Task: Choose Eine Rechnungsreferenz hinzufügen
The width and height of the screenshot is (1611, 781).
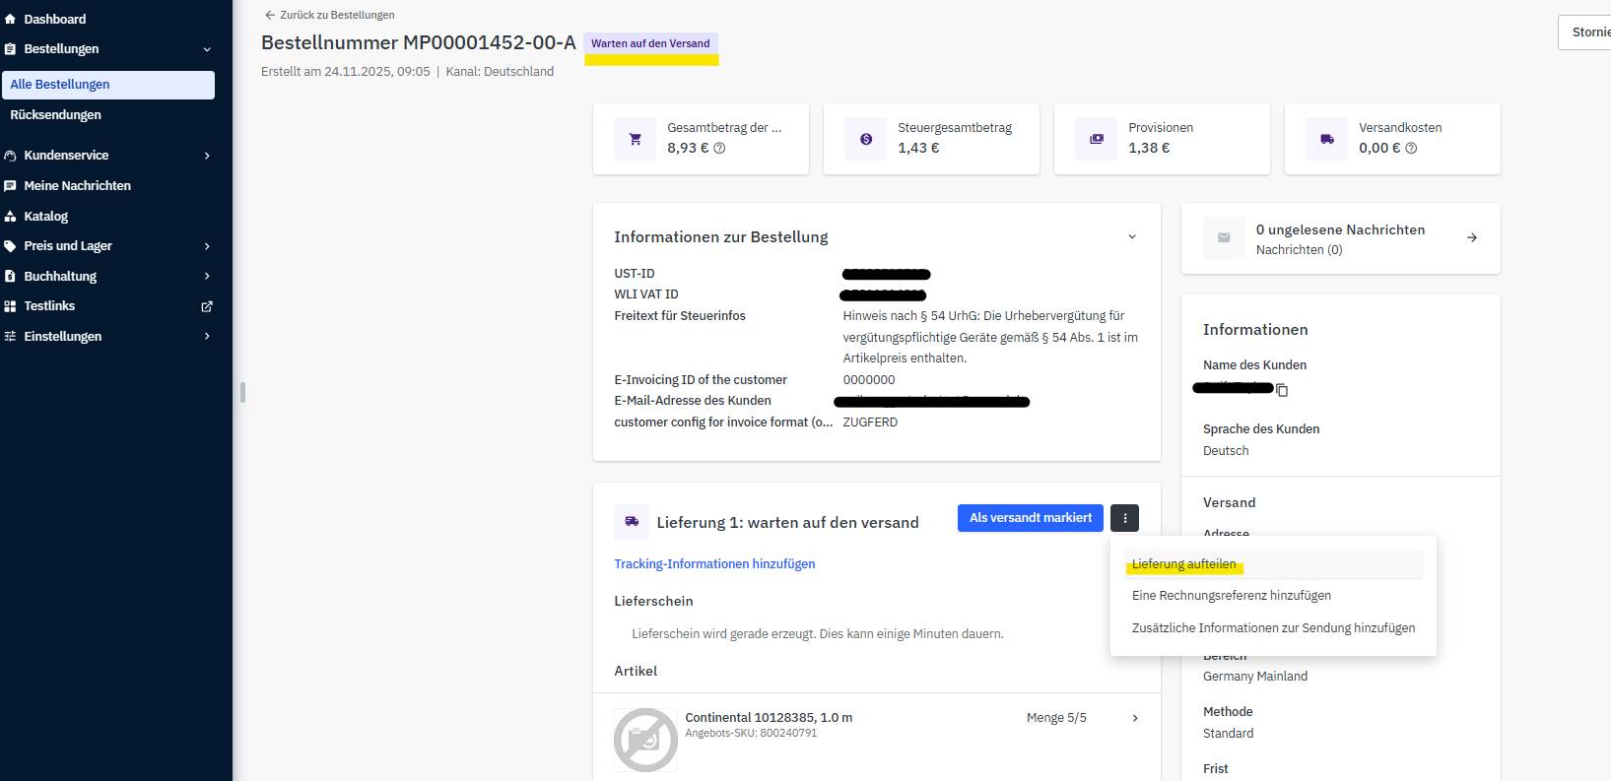Action: 1231,596
